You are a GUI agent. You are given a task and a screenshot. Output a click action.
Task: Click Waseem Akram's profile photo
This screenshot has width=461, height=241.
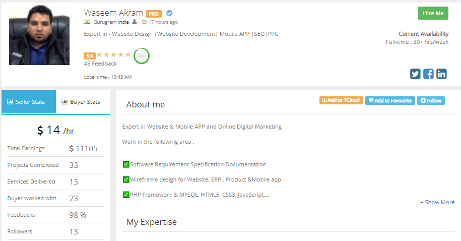click(32, 35)
